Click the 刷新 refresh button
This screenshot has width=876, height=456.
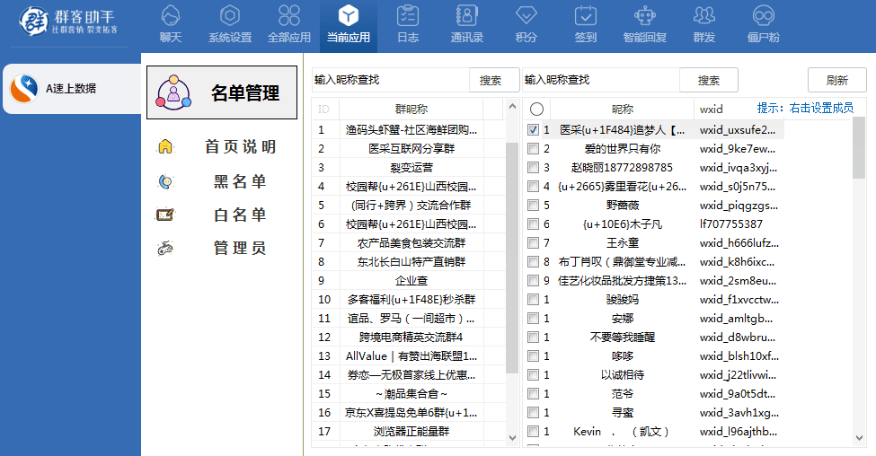pyautogui.click(x=836, y=81)
